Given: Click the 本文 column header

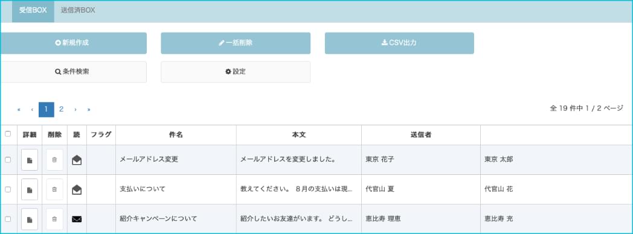Looking at the screenshot, I should click(299, 135).
